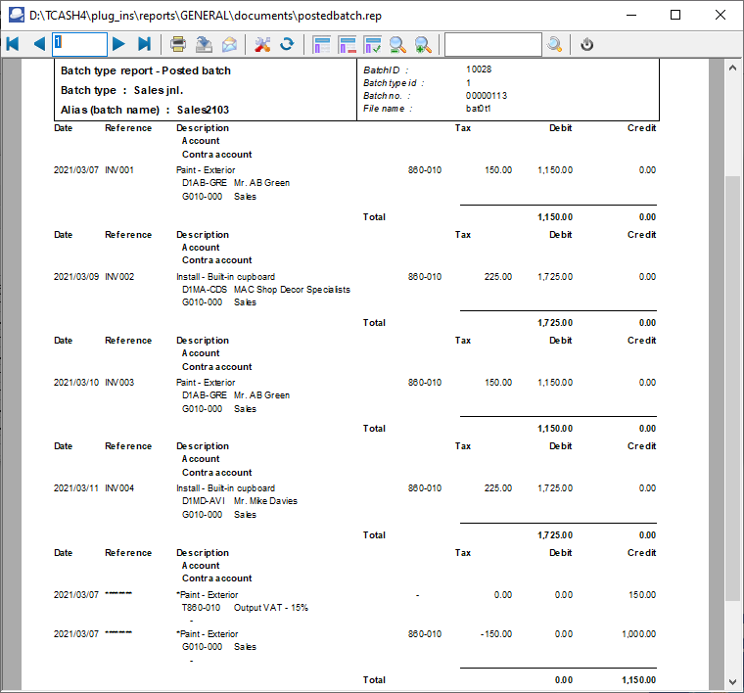This screenshot has width=744, height=693.
Task: Click the page number input field
Action: [79, 44]
